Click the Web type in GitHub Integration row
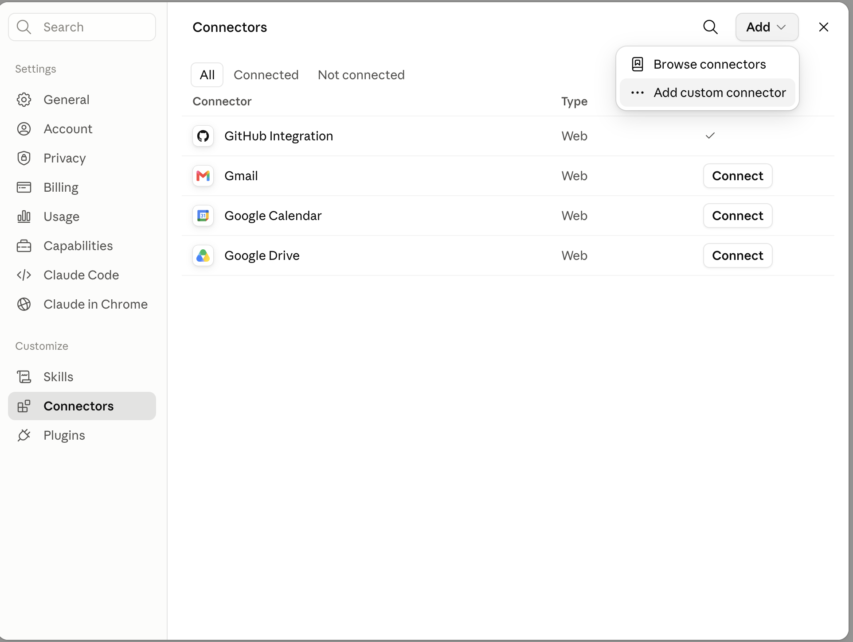This screenshot has height=642, width=853. (574, 136)
